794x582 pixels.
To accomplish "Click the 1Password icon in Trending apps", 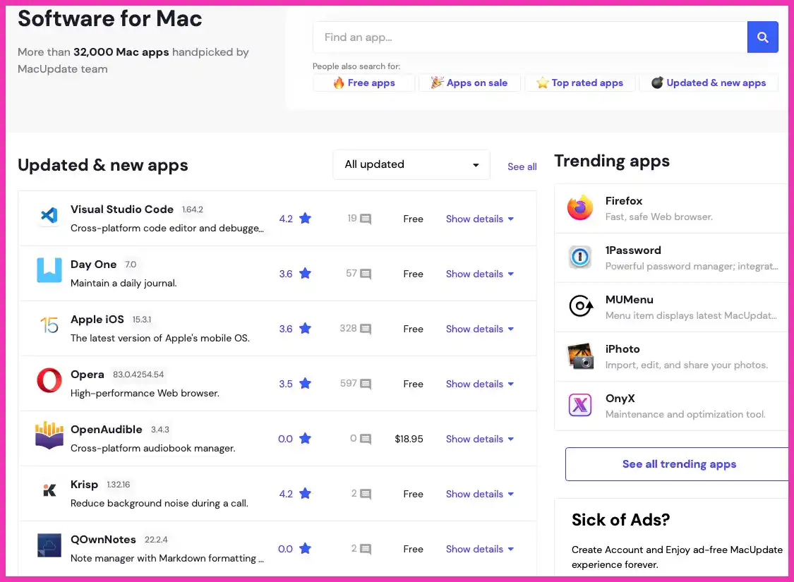I will pos(580,257).
